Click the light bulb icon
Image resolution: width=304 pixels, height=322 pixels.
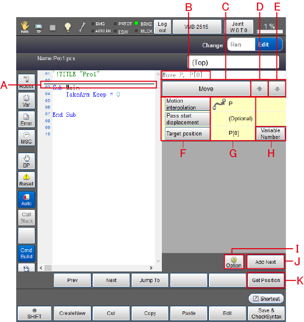pos(67,27)
